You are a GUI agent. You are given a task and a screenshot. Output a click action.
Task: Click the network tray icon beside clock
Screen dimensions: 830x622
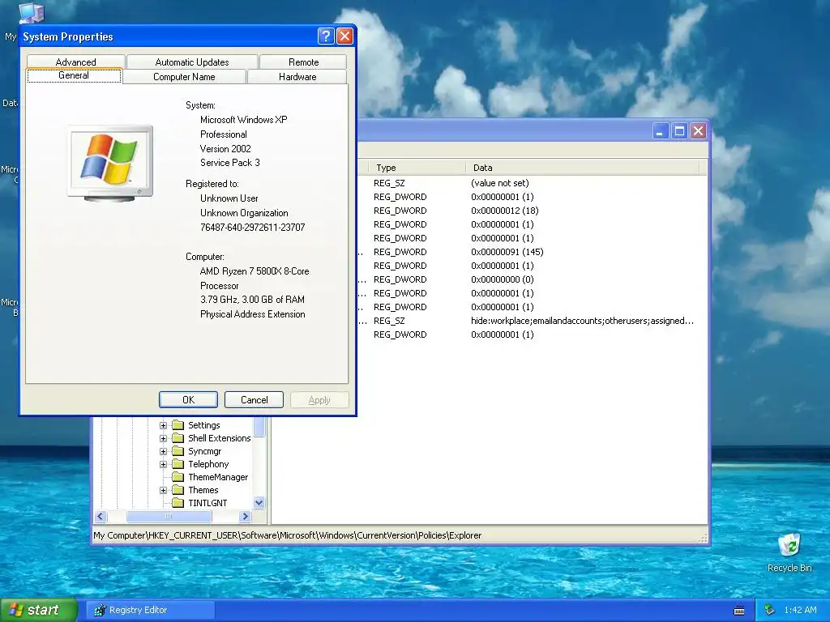[x=770, y=610]
